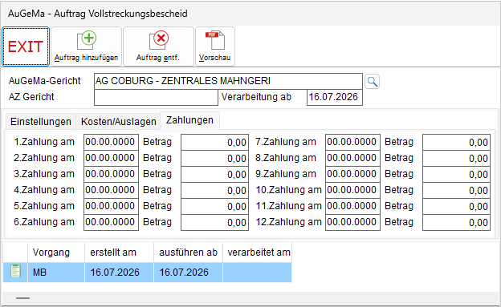The width and height of the screenshot is (501, 307).
Task: Set the 7.Zahlung am date field
Action: pos(352,142)
